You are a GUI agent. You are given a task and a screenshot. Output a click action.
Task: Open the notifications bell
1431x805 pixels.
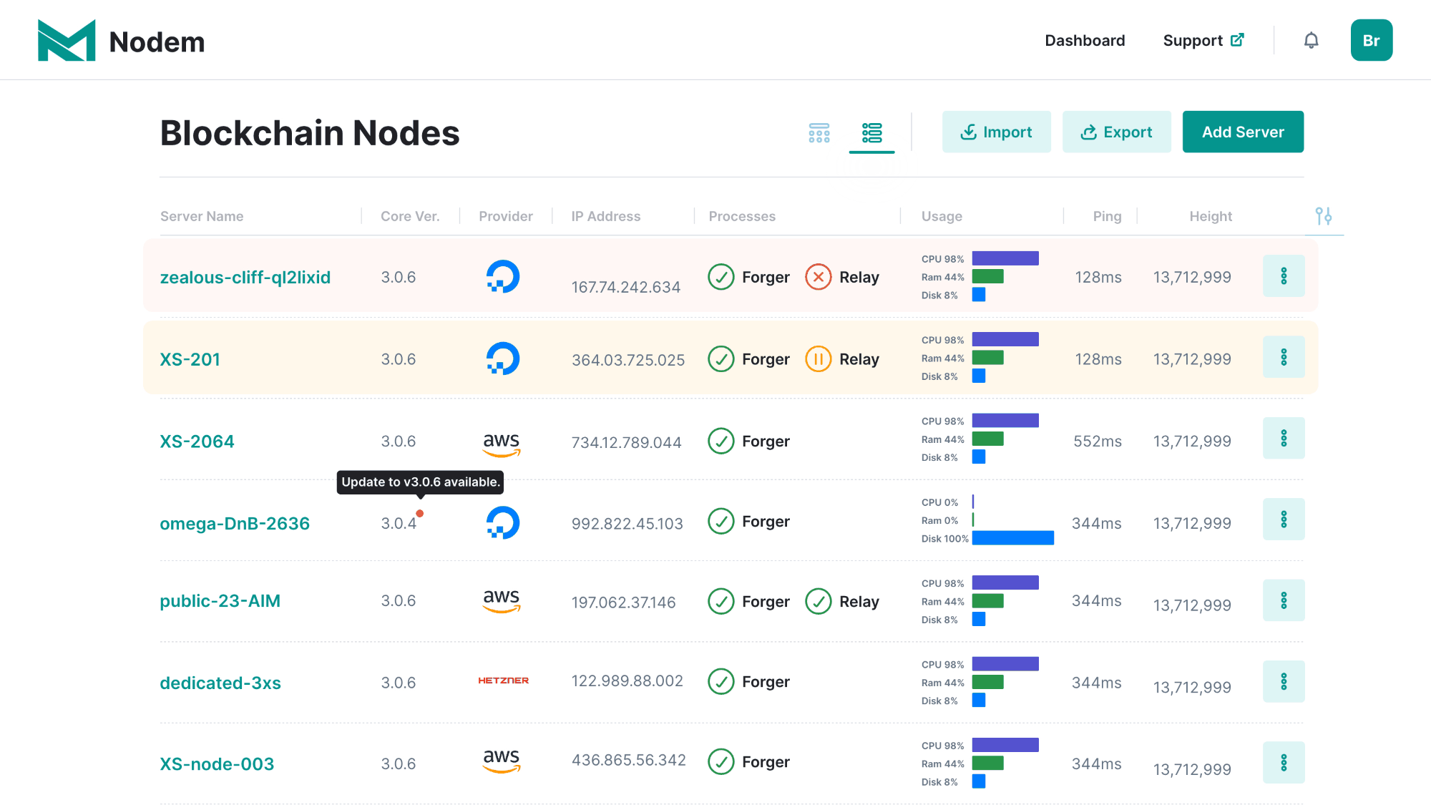point(1311,41)
